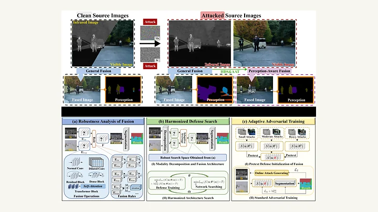Click the vertical Segmentation block in panel (a)
Image resolution: width=378 pixels, height=212 pixels.
[x=126, y=139]
